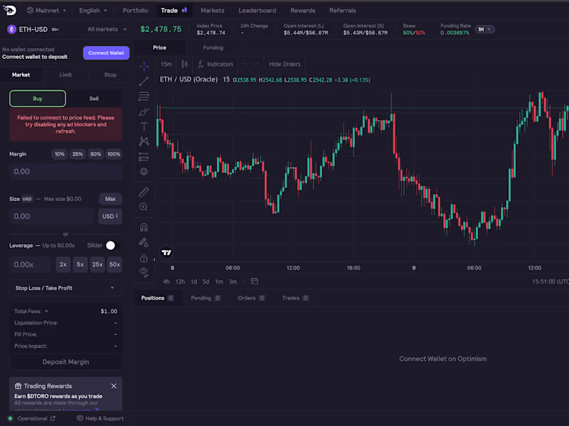Open the USD size unit dropdown
The image size is (569, 426).
(x=110, y=217)
